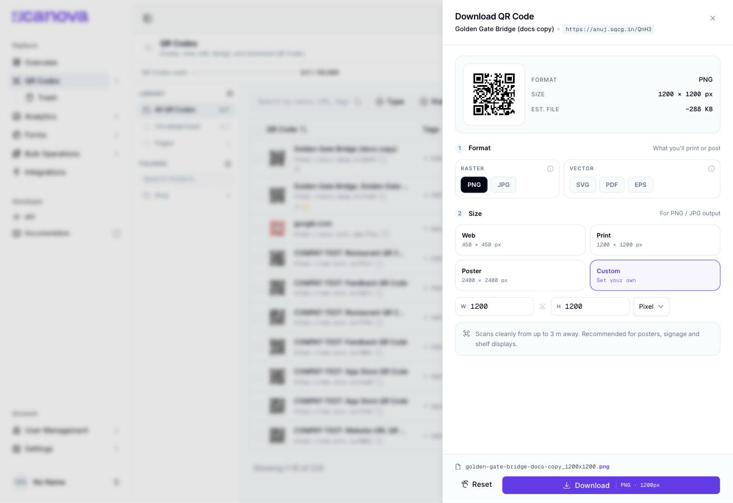Viewport: 733px width, 503px height.
Task: Click the '~288 KB' estimated file value
Action: (699, 109)
